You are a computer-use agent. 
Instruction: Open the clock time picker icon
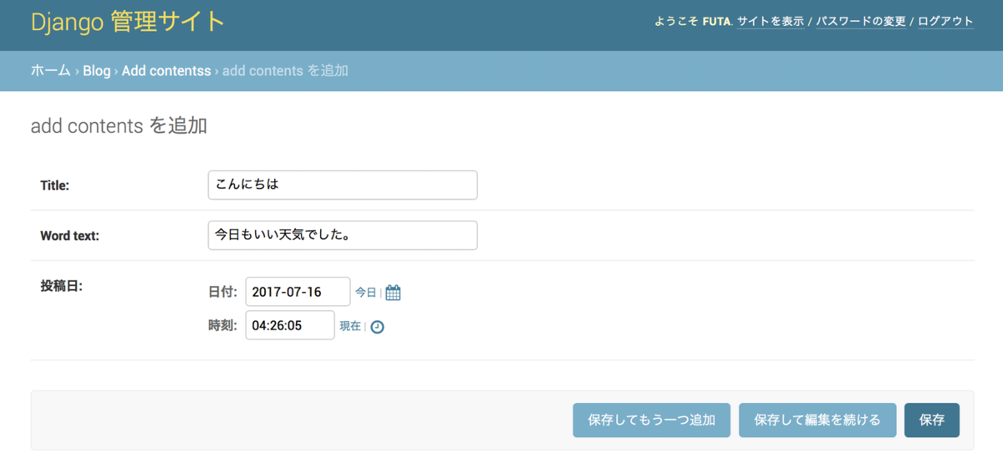(x=377, y=327)
